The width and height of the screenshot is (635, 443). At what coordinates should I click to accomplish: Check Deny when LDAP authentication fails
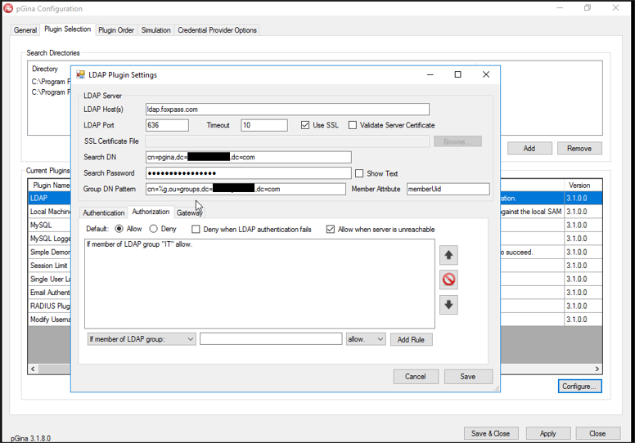196,229
